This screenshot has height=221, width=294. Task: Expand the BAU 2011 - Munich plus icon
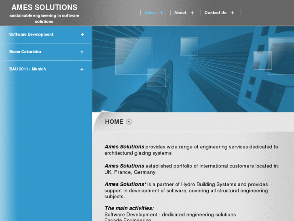point(82,69)
